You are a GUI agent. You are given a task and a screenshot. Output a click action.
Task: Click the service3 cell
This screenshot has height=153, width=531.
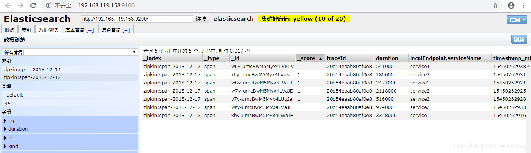420,75
